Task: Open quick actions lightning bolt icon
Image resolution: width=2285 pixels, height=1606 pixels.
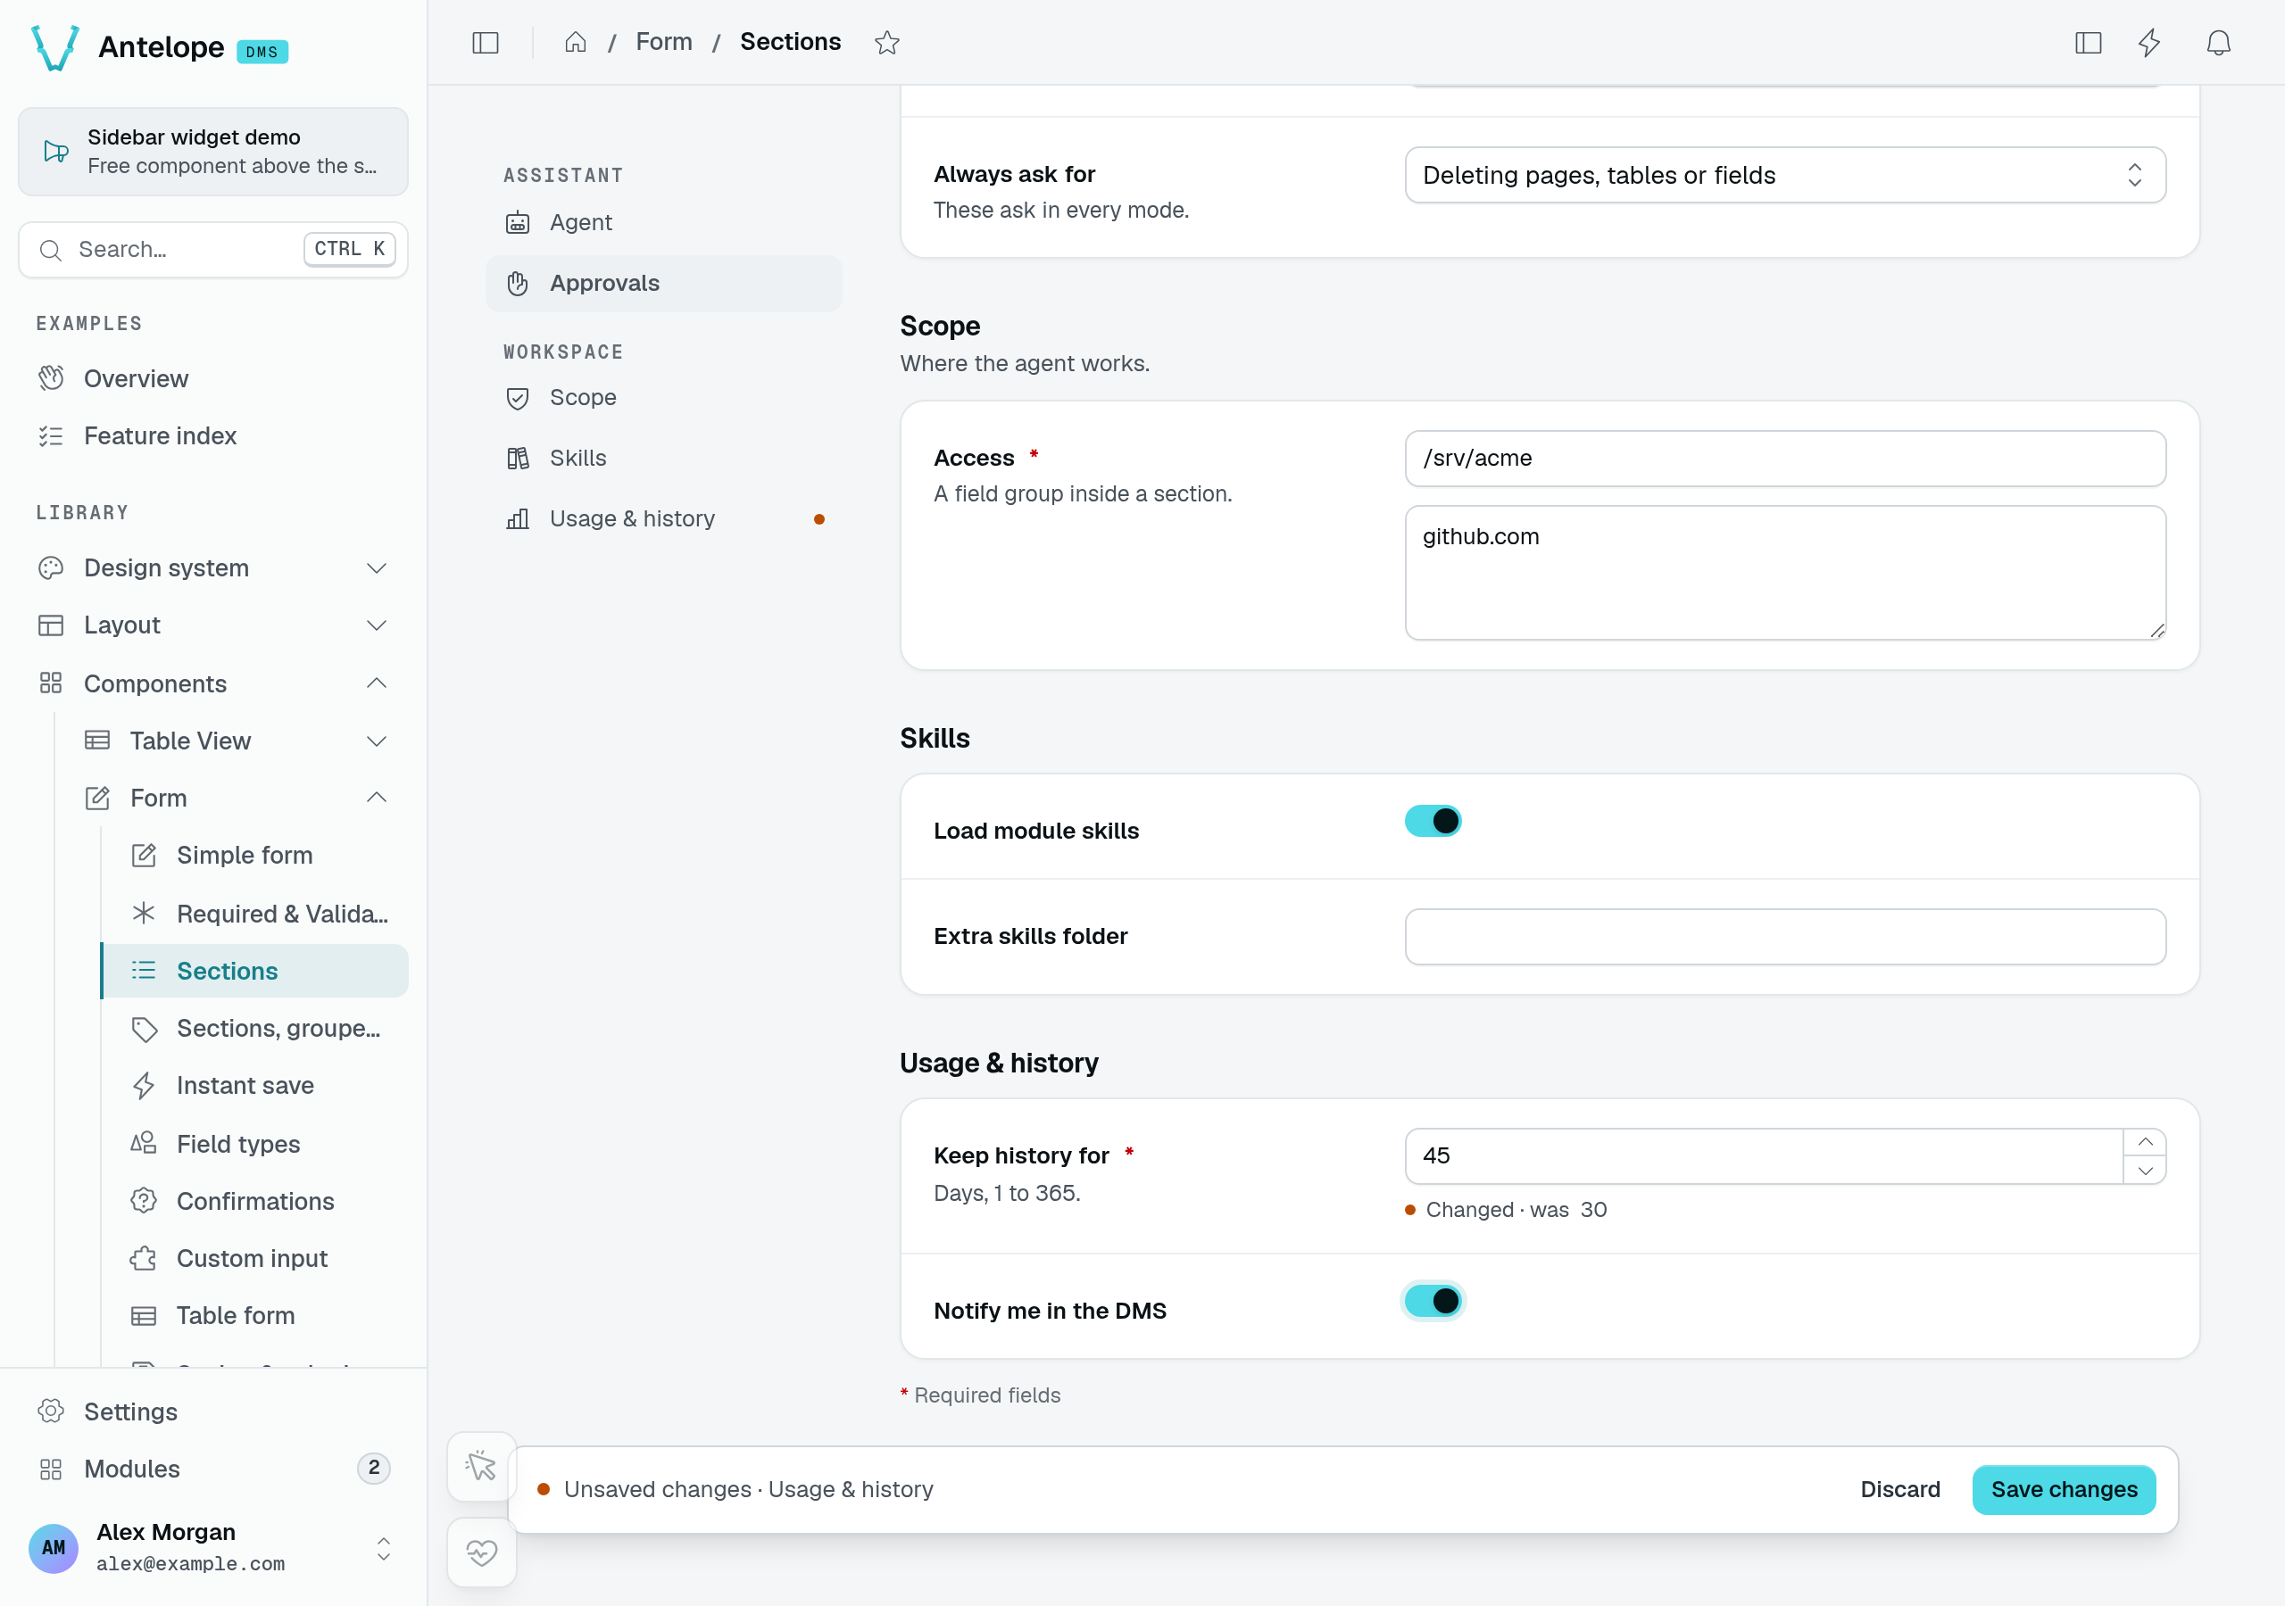Action: pos(2149,43)
